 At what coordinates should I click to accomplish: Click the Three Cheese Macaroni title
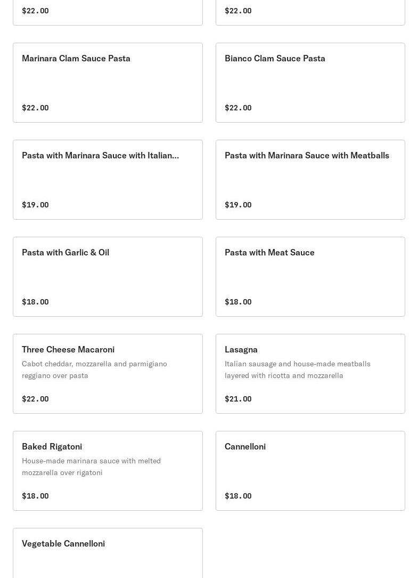68,349
